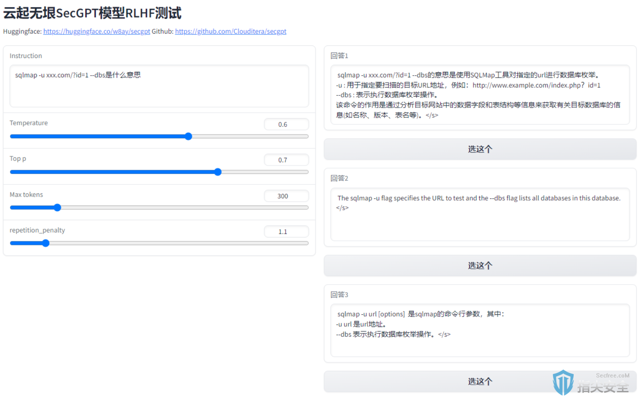Click the Instruction text box

[159, 86]
